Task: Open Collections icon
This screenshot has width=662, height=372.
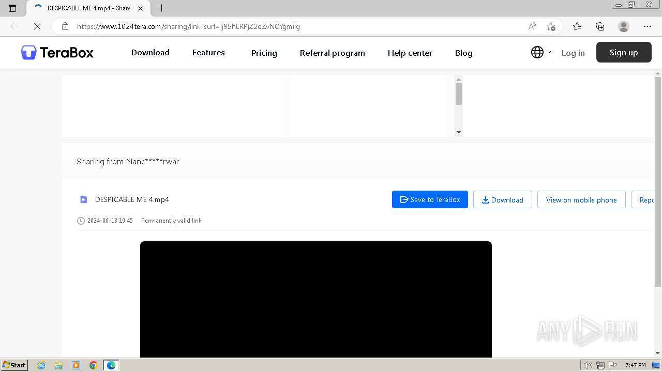Action: tap(600, 26)
